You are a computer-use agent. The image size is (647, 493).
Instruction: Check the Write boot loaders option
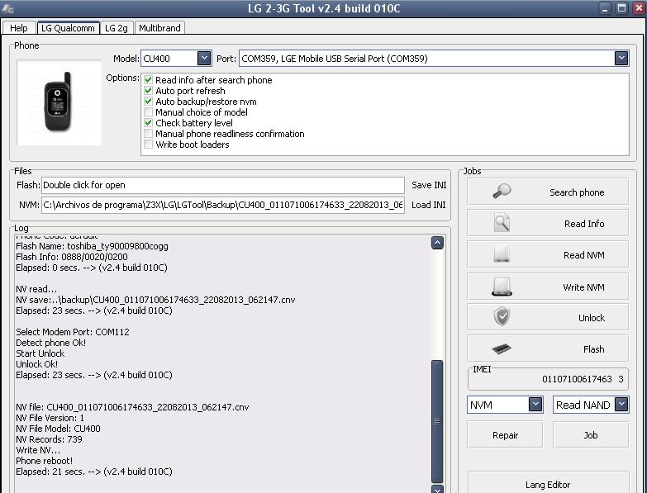(x=148, y=145)
